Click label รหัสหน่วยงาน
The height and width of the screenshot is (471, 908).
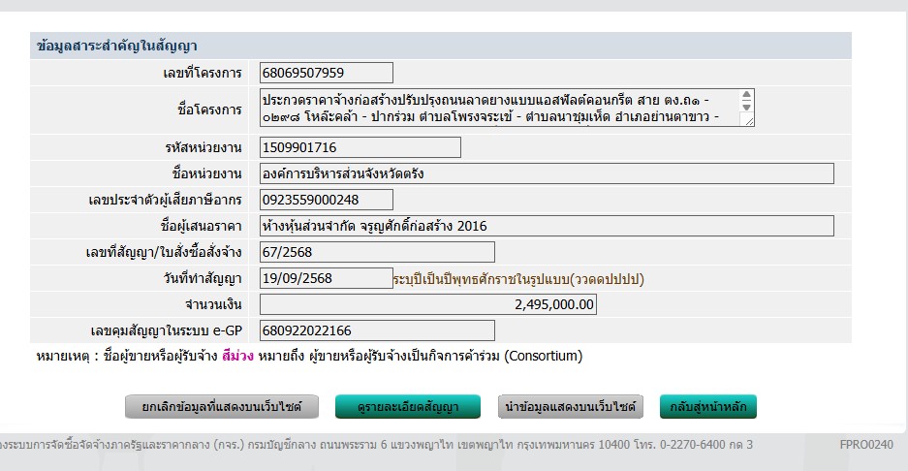203,147
